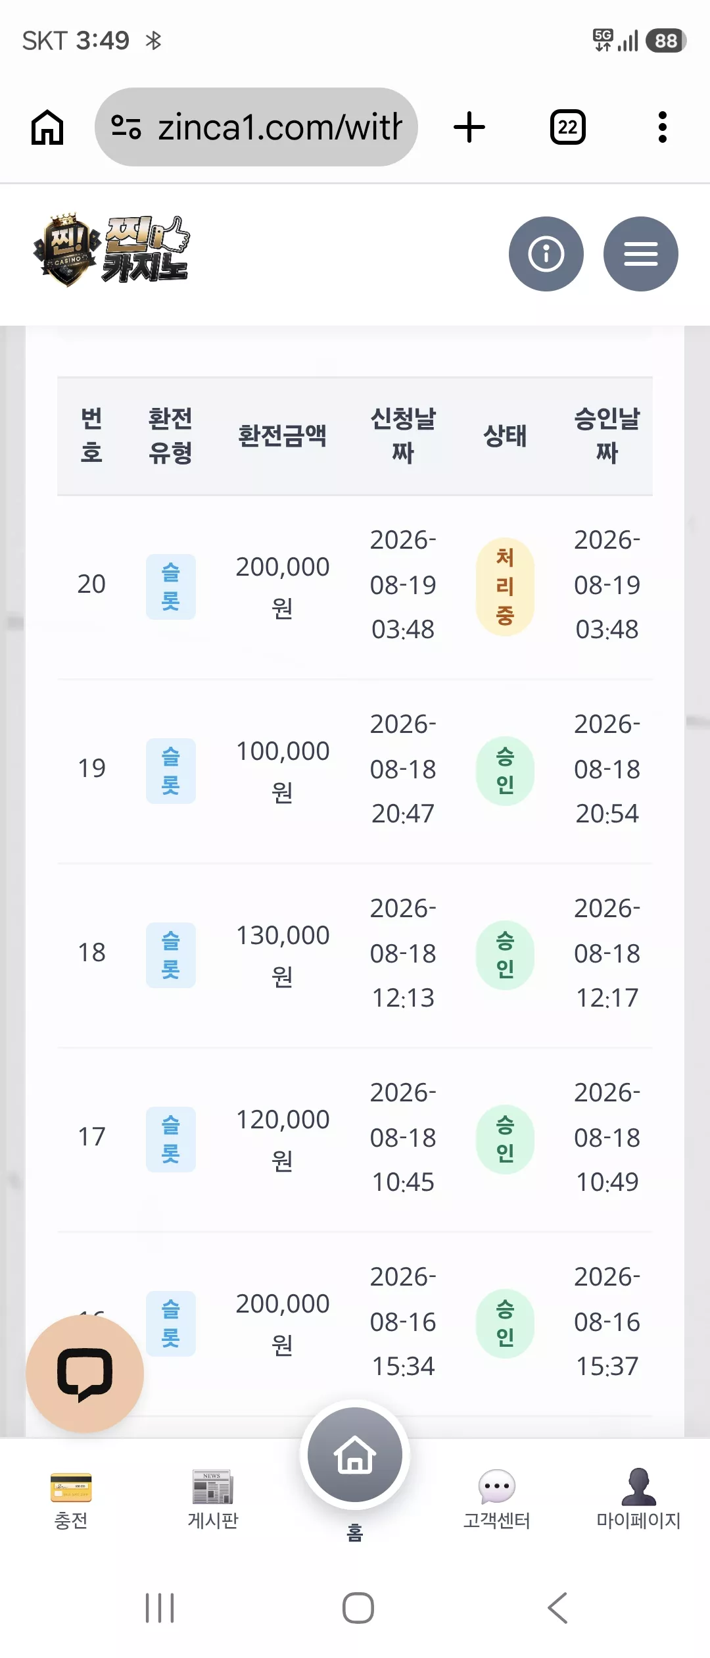Screen dimensions: 710x1658
Task: Open 게시판 in bottom navigation
Action: [x=213, y=1500]
